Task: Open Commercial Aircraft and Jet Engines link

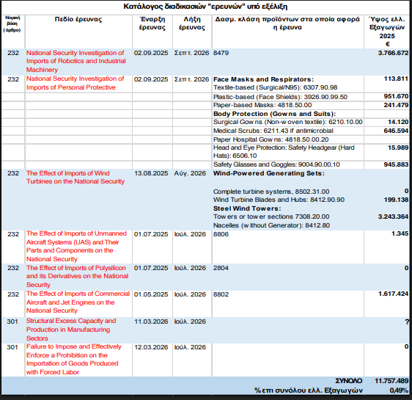Action: coord(78,302)
